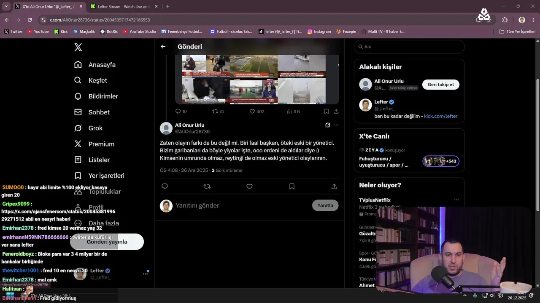Open Kick bookmark
Viewport: 540px width, 303px height.
tap(61, 32)
